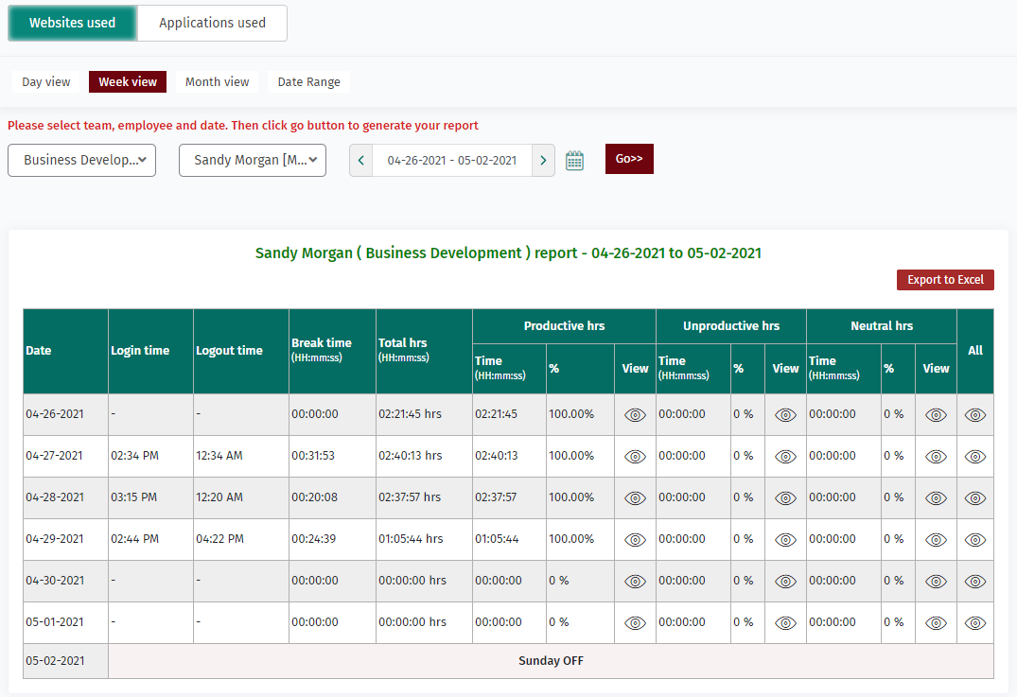
Task: Click the previous week arrow
Action: point(360,160)
